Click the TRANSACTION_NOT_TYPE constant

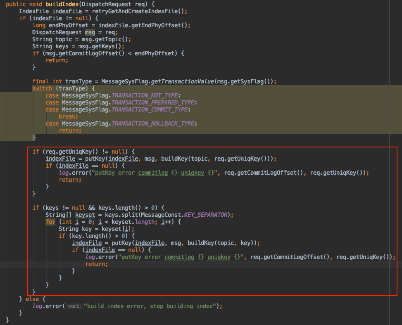145,96
